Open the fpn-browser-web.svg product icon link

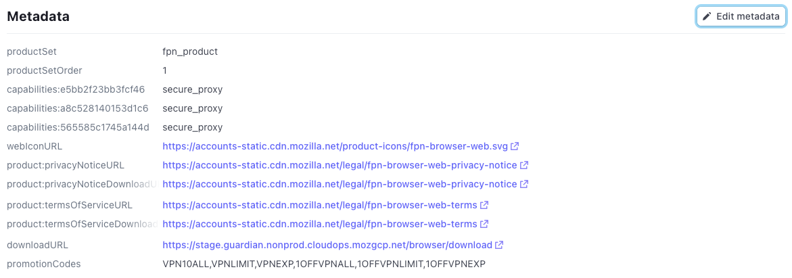pos(335,147)
